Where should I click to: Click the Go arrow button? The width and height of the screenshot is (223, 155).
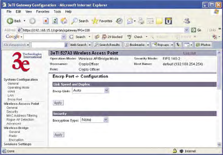[196, 30]
